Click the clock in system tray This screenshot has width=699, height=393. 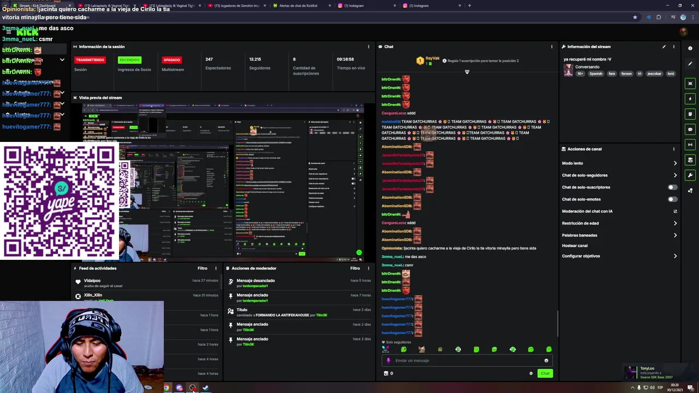(x=676, y=388)
